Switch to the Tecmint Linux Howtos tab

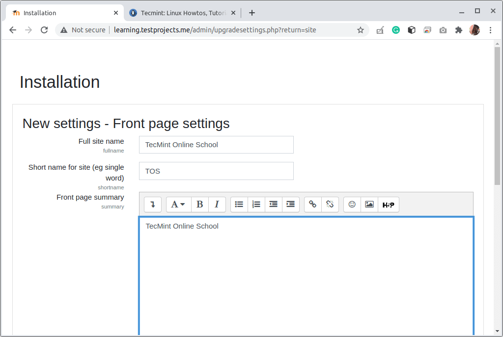183,13
